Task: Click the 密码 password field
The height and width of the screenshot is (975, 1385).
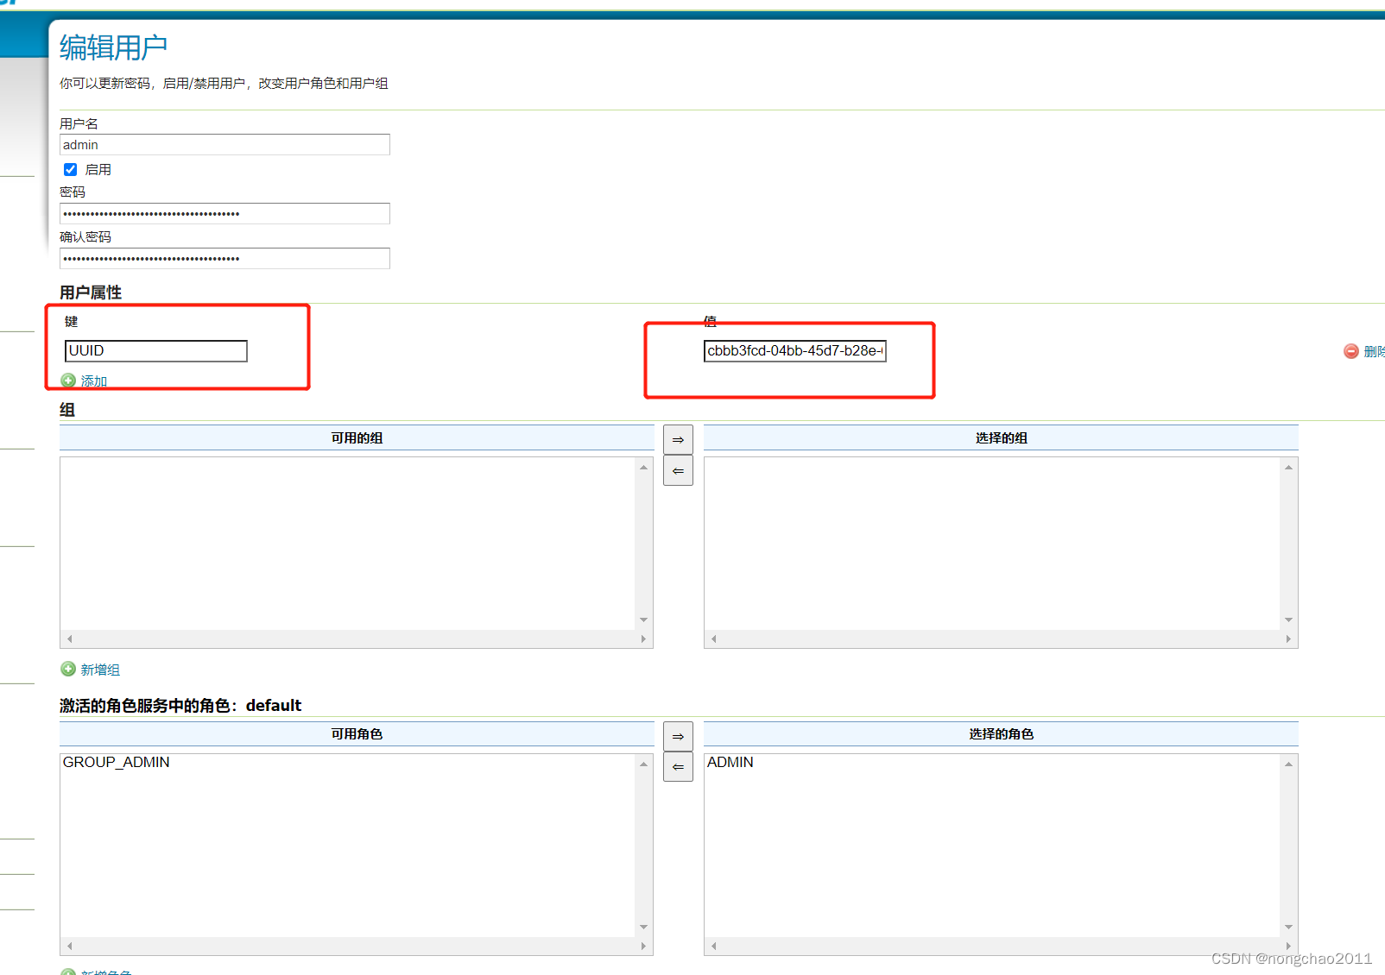Action: point(224,213)
